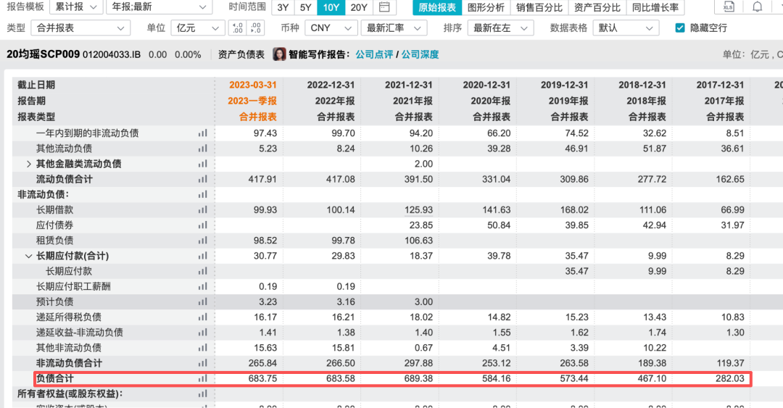Open chart icon for 负债合计 row
Viewport: 783px width, 408px height.
click(202, 378)
